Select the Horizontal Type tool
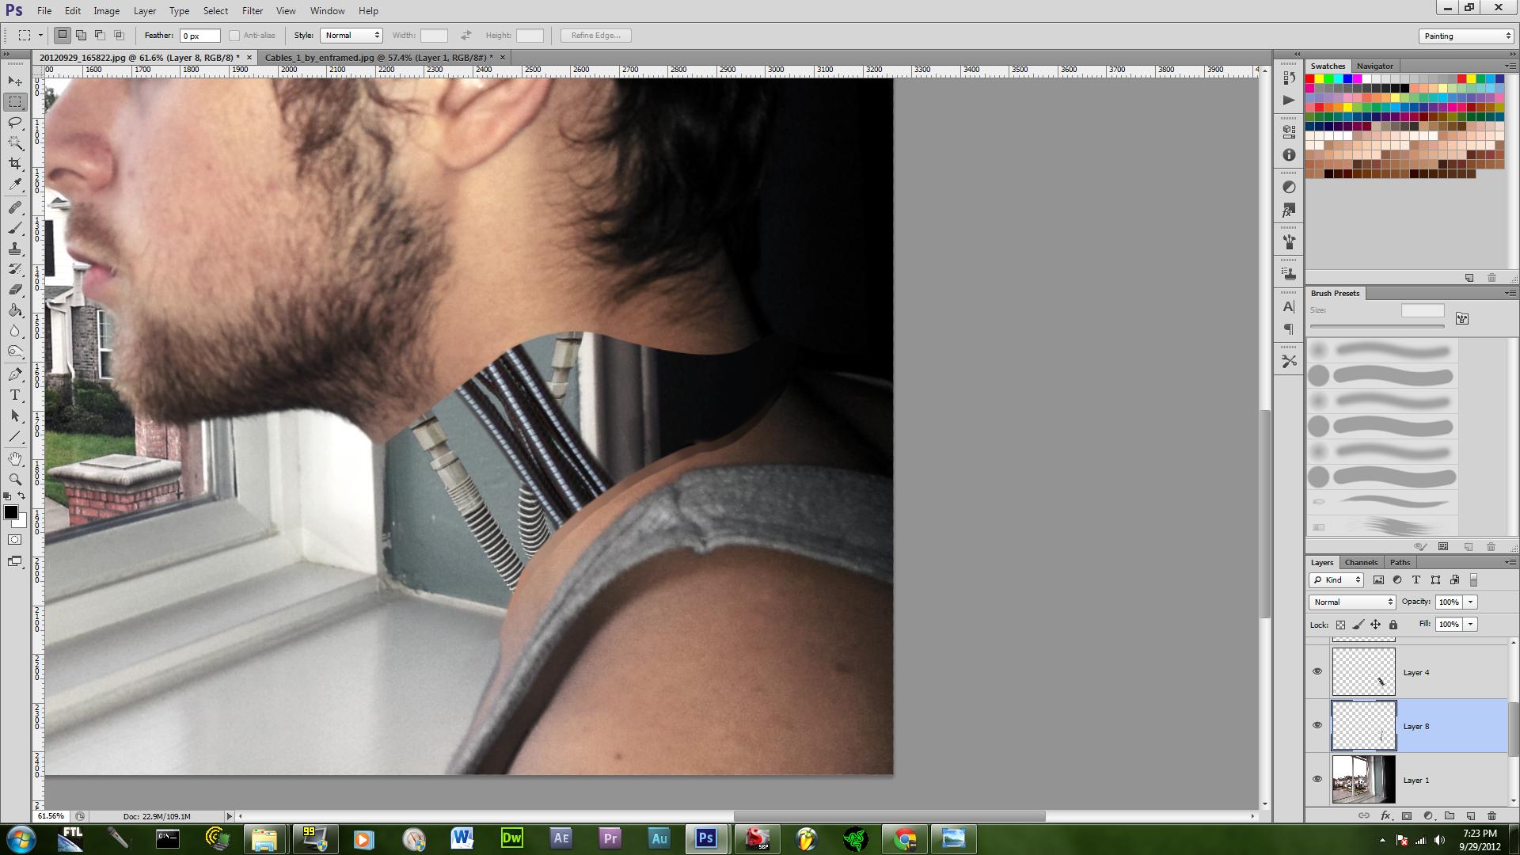 tap(15, 395)
